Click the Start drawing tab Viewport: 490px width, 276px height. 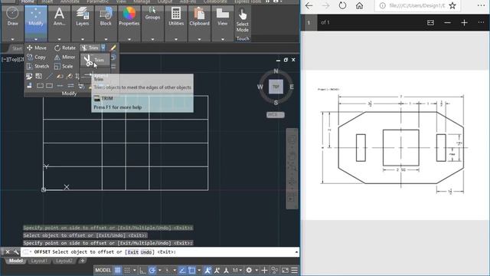pos(17,48)
